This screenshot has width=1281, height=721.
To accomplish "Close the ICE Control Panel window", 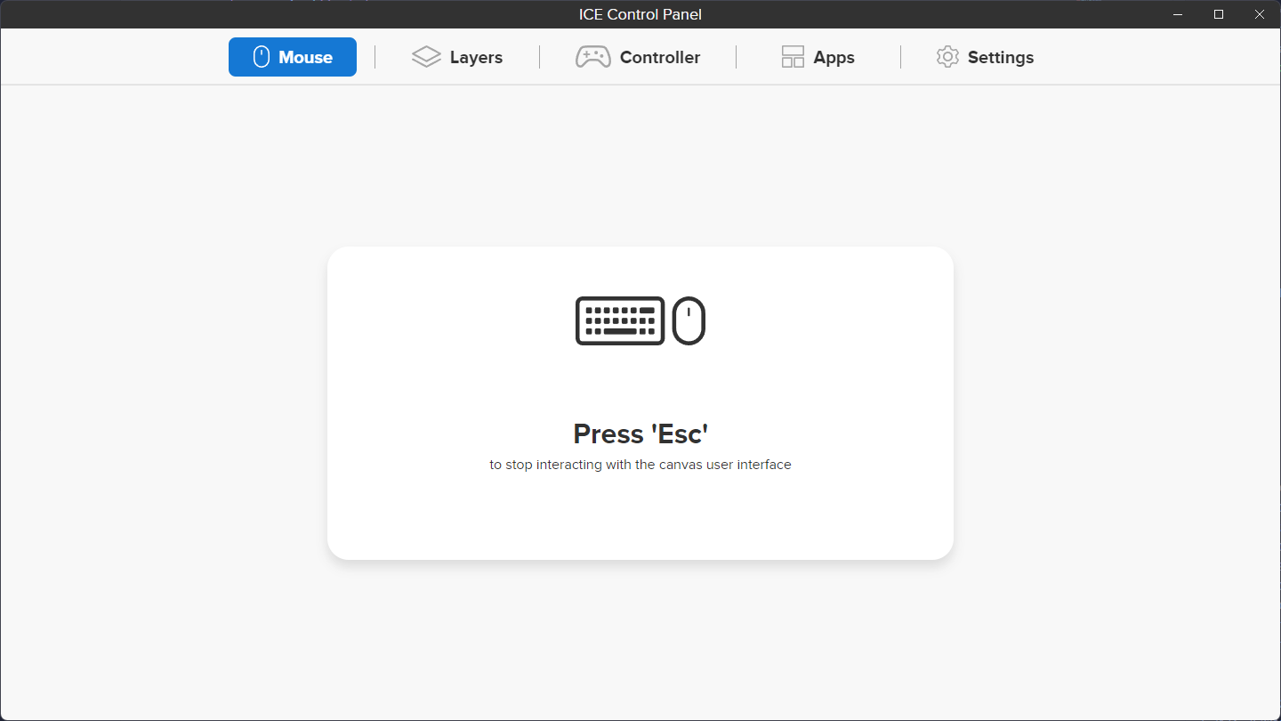I will pyautogui.click(x=1260, y=14).
